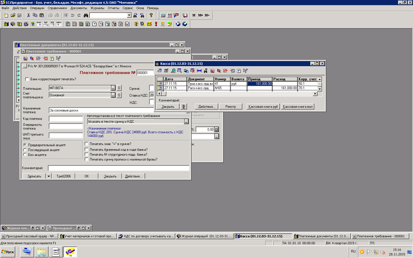This screenshot has height=258, width=413.
Task: Click the Paste clipboard icon
Action: (42, 15)
